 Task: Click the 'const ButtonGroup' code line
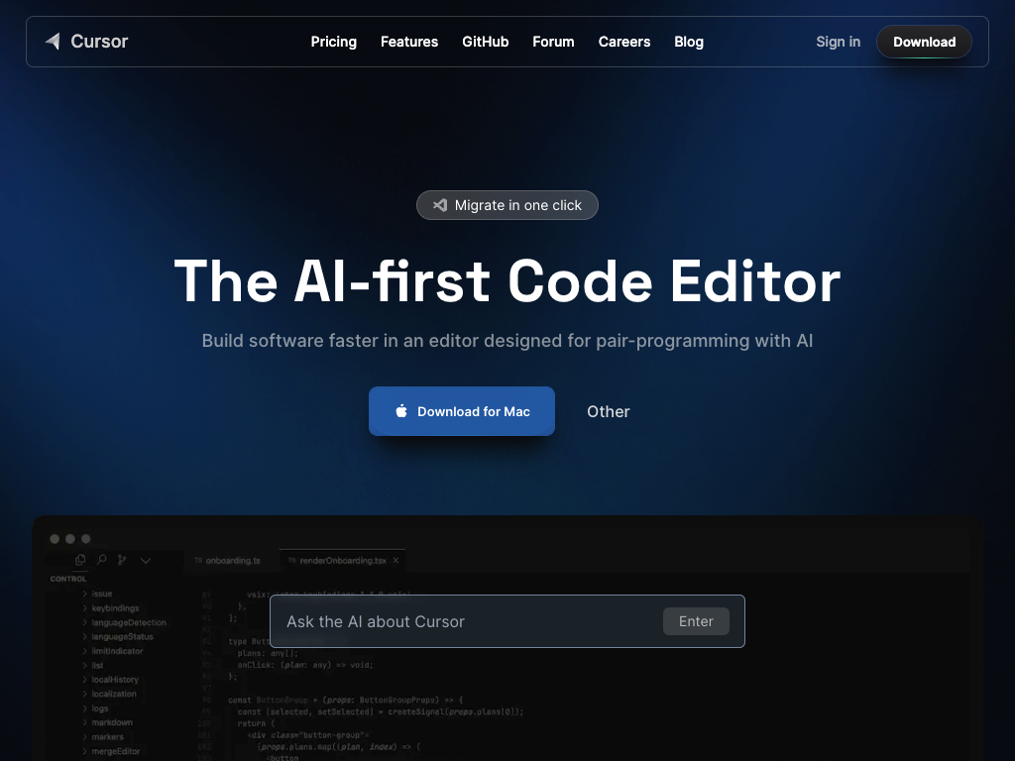click(x=346, y=701)
